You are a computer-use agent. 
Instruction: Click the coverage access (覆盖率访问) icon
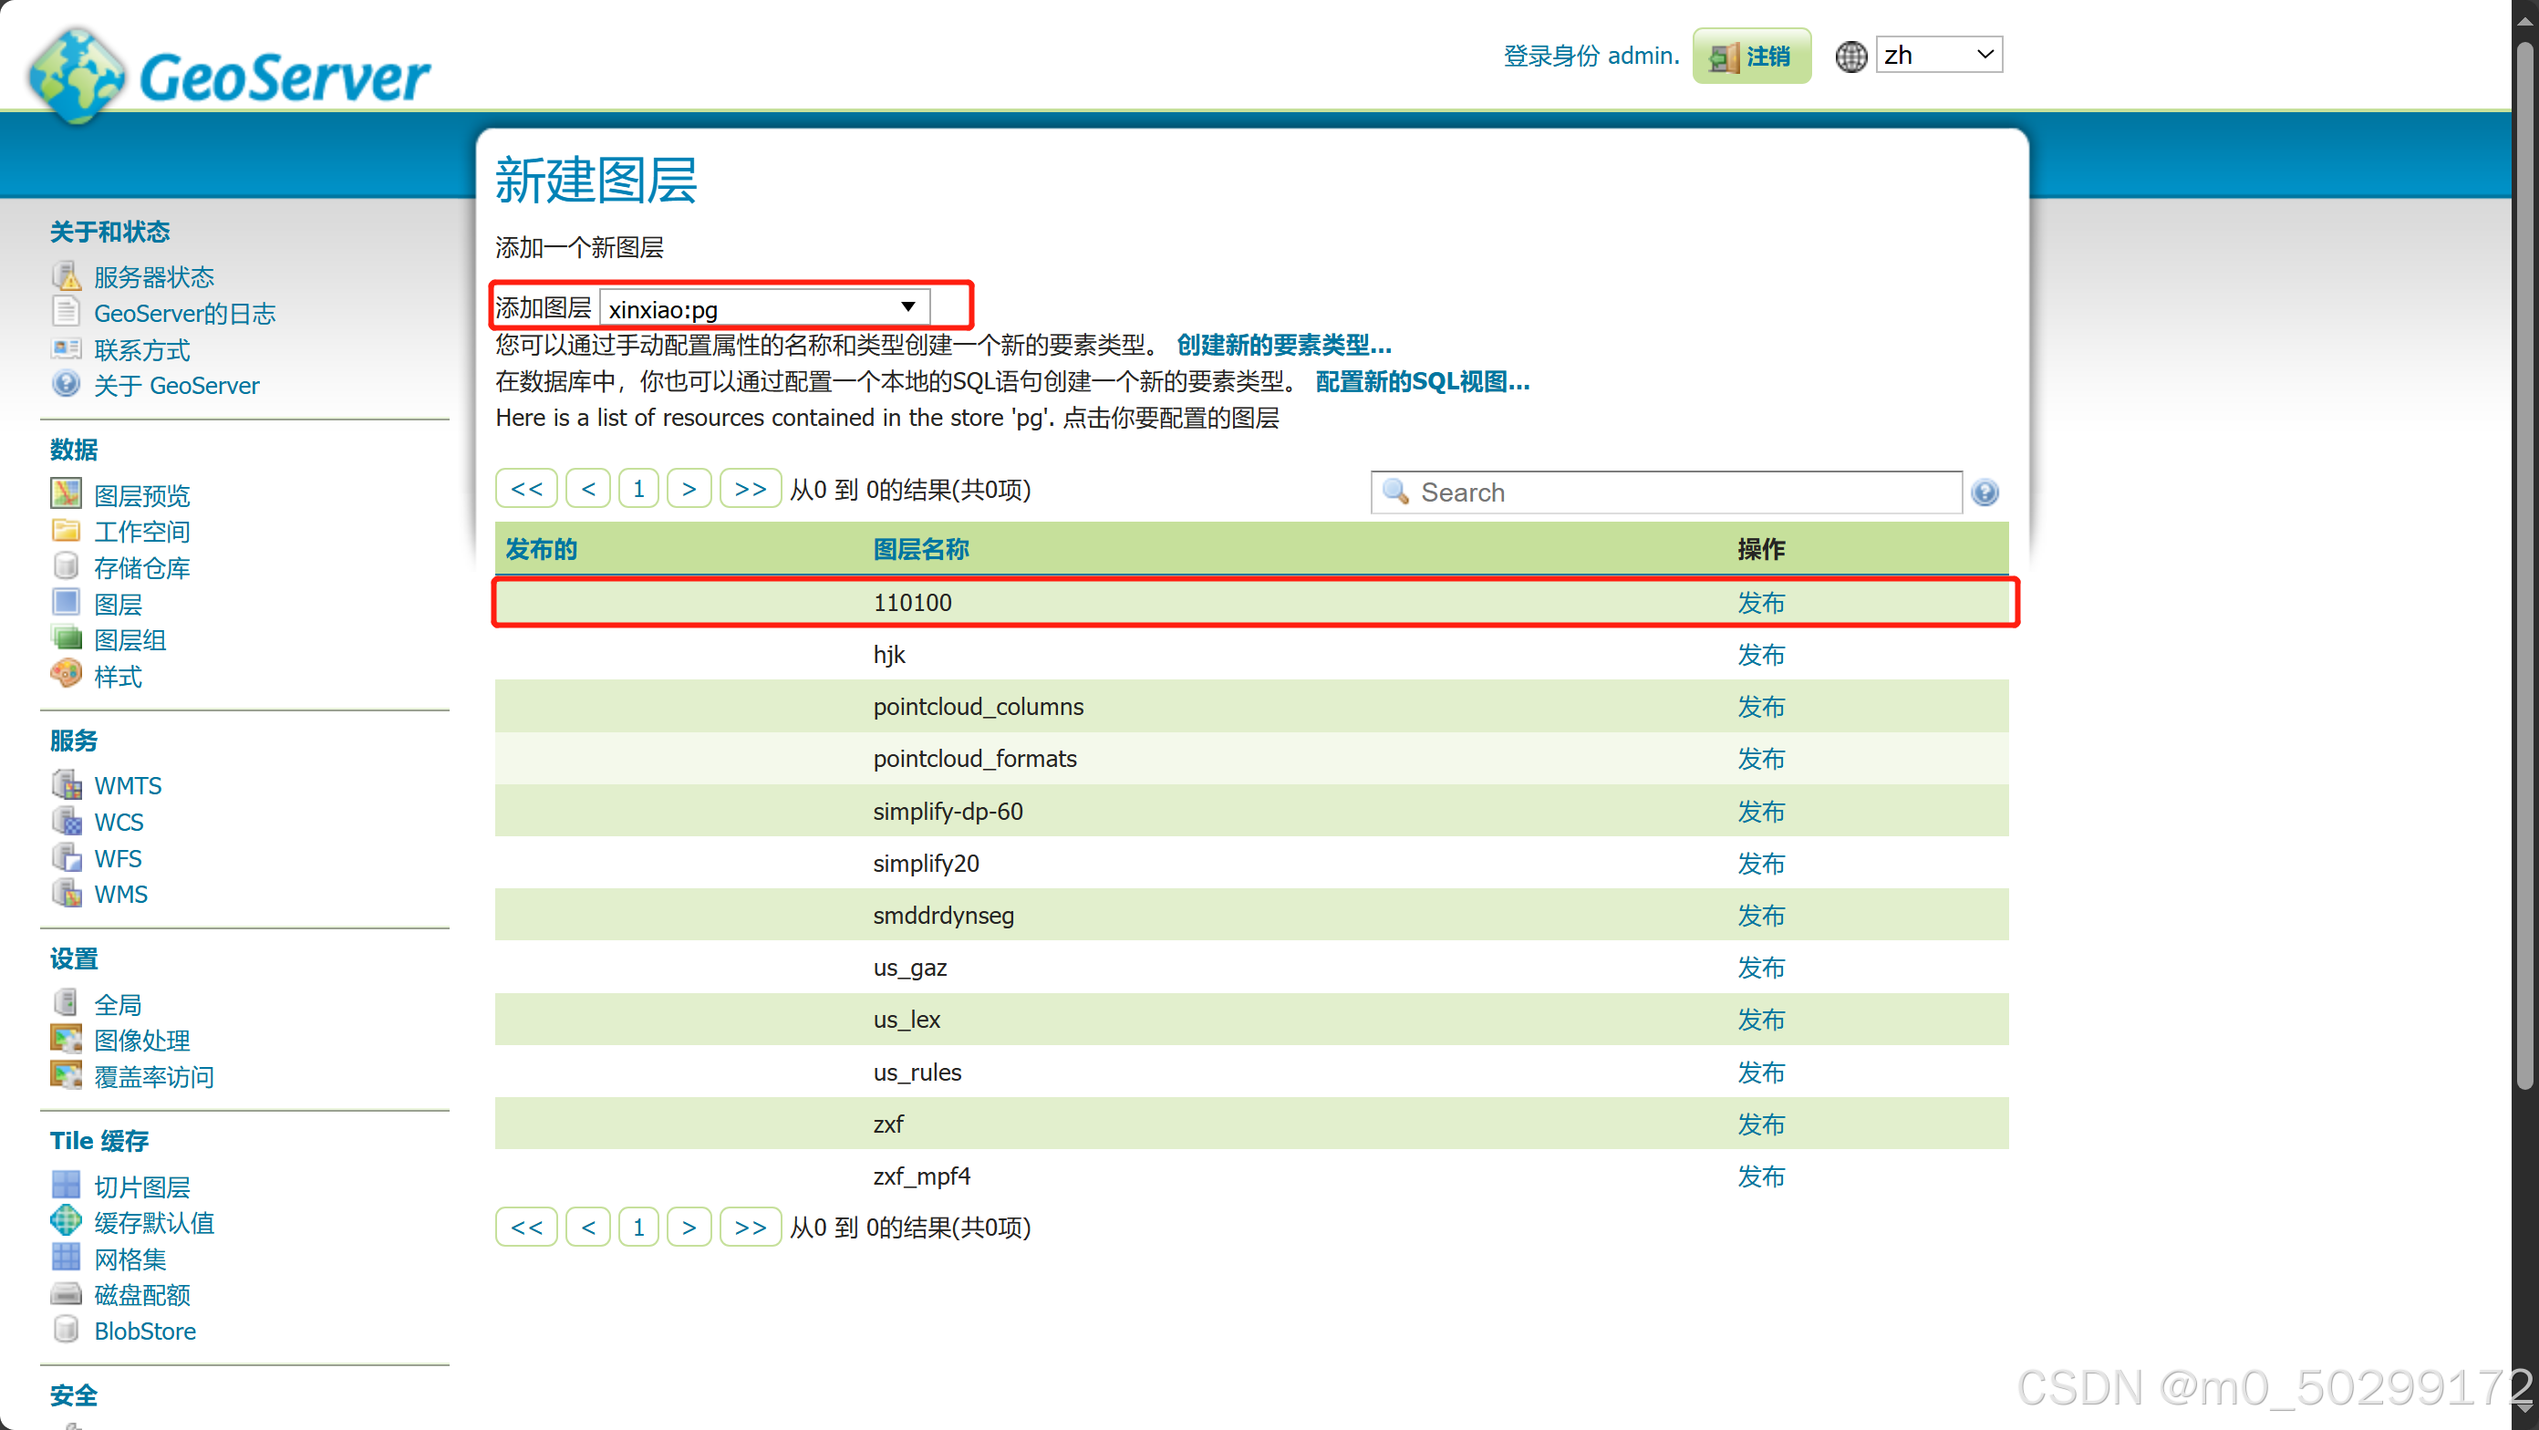click(66, 1075)
